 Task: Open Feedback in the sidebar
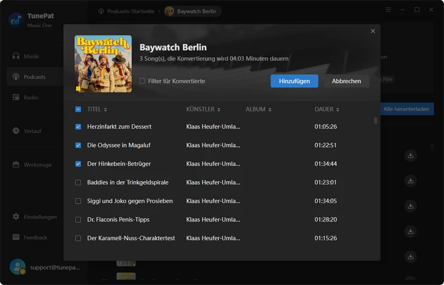pyautogui.click(x=36, y=237)
